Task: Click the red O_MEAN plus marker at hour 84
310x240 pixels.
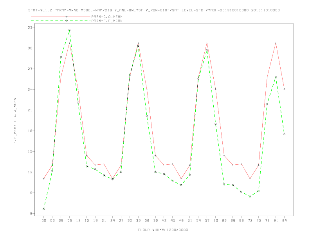Action: coord(284,89)
